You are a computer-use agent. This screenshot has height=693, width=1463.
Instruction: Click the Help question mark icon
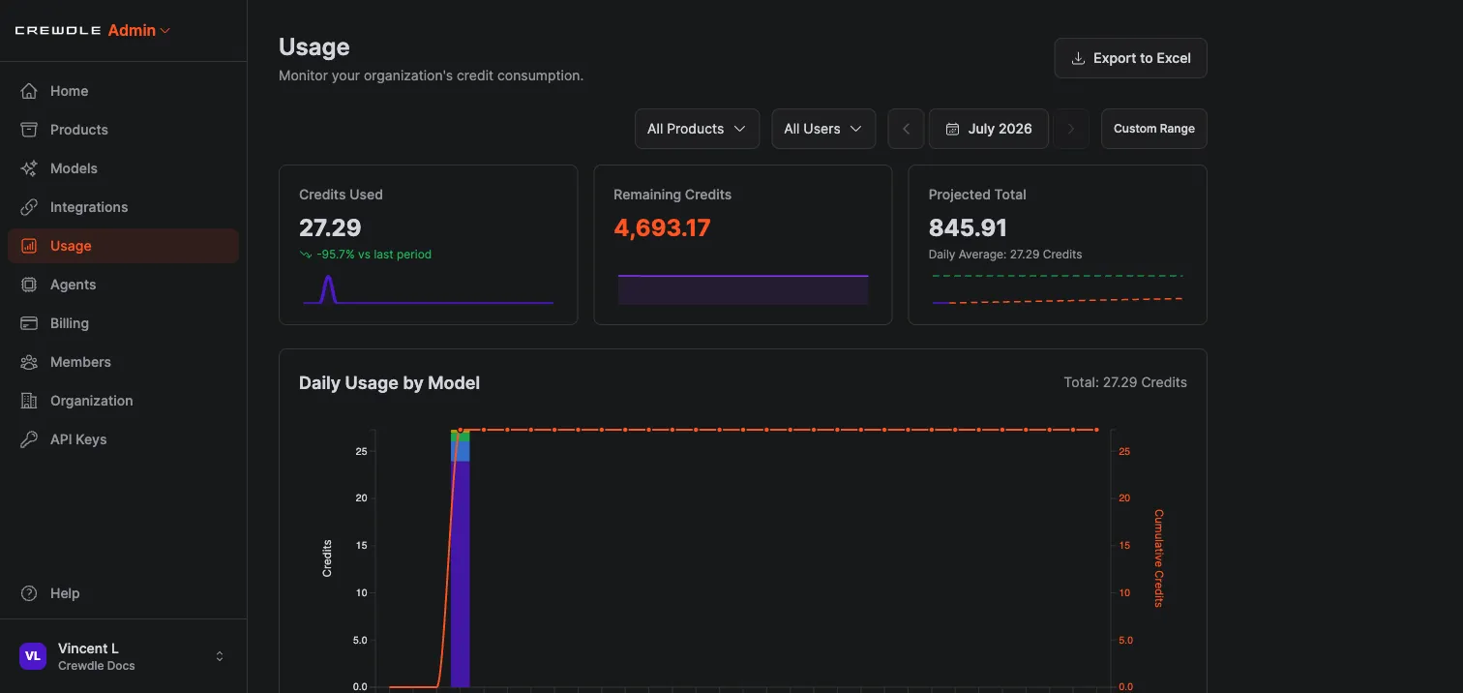tap(29, 593)
